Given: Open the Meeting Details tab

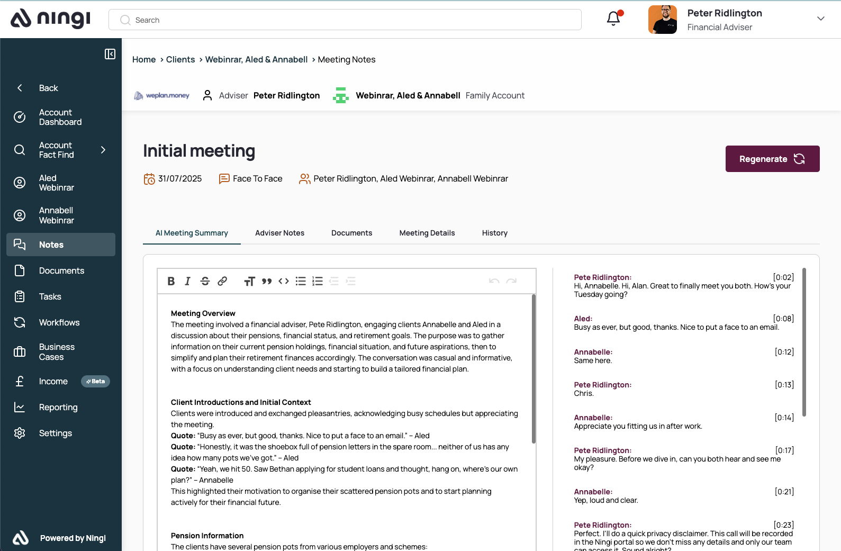Looking at the screenshot, I should (x=427, y=233).
